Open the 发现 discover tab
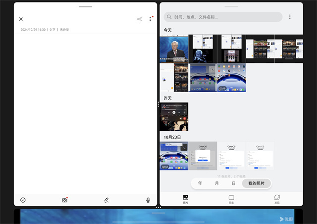317x224 pixels. click(277, 199)
